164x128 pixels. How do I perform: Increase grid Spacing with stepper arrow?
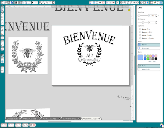(156, 15)
